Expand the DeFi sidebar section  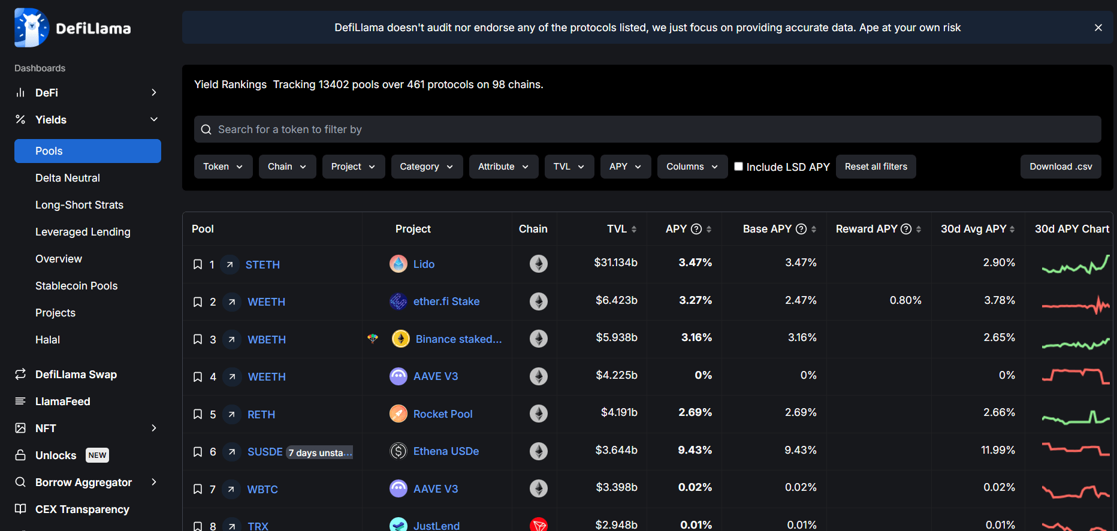87,92
